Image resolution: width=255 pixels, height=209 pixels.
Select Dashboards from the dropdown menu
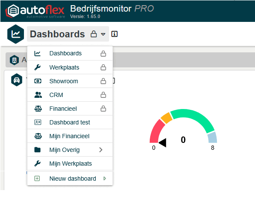[x=70, y=54]
